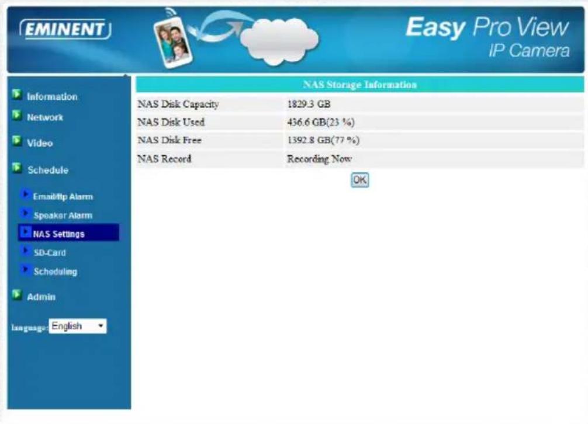Image resolution: width=588 pixels, height=424 pixels.
Task: Click the green arrow icon beside Video
Action: point(16,141)
